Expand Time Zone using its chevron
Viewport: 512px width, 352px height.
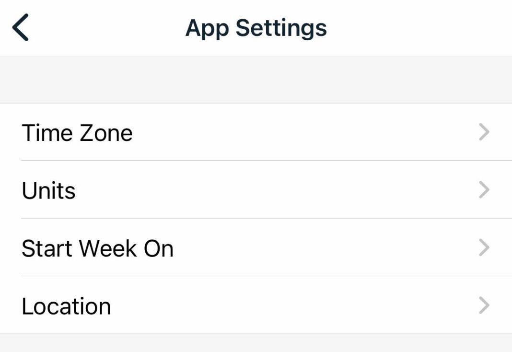[484, 132]
